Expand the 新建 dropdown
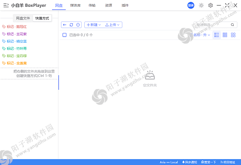This screenshot has height=165, width=241. click(x=94, y=25)
